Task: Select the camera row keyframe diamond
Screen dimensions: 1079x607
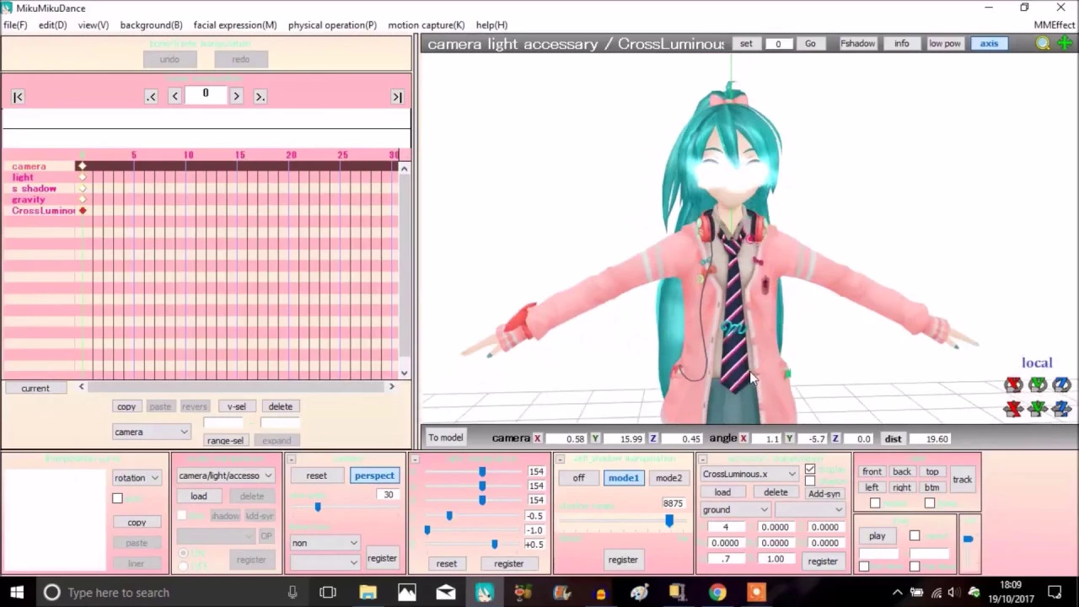Action: (x=82, y=166)
